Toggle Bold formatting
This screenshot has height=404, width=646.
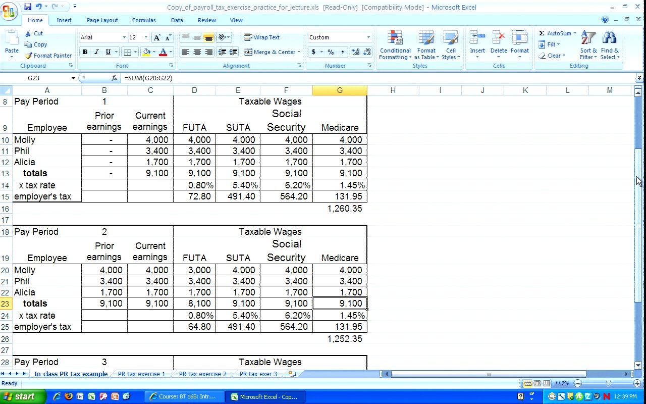pyautogui.click(x=85, y=52)
